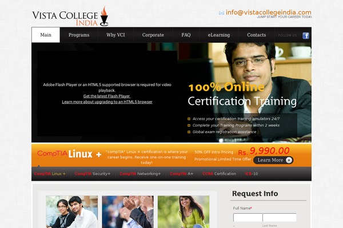Click the Last Name input field
Screen dimensions: 343x228
click(280, 218)
